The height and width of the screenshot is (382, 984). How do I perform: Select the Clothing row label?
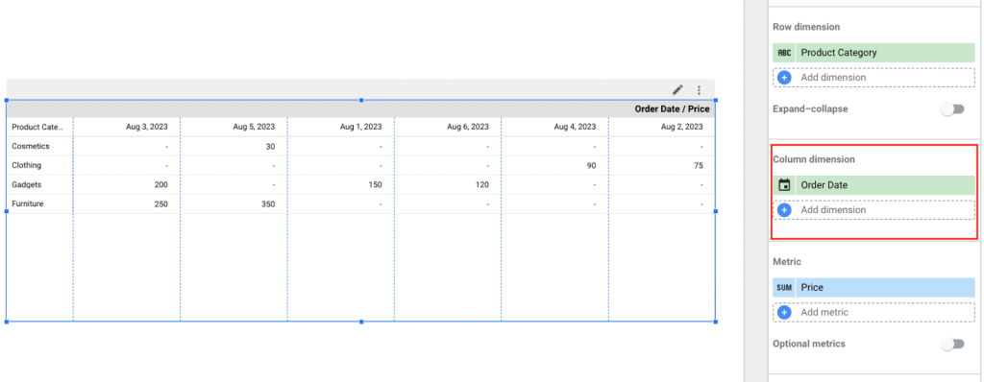tap(26, 166)
